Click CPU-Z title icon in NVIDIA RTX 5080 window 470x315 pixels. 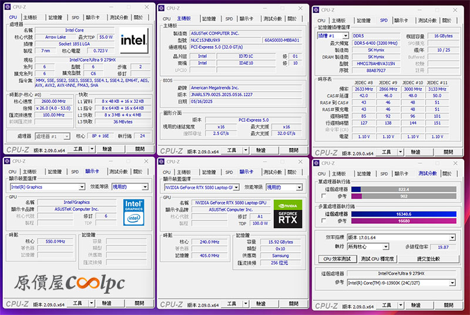click(161, 162)
